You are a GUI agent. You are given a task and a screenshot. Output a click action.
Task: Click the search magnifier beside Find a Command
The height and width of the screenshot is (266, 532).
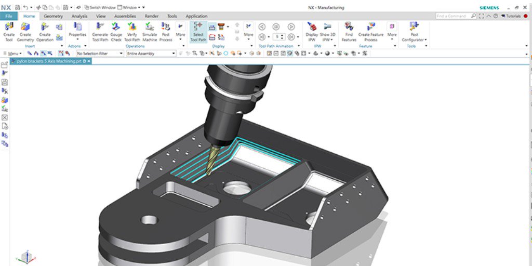point(473,16)
